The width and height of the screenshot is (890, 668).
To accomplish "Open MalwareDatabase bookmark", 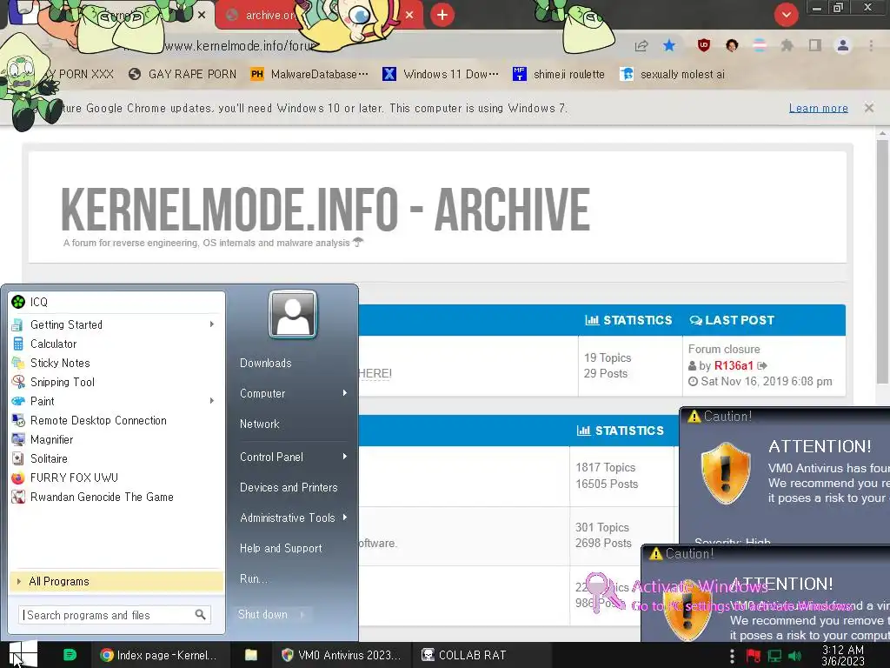I will 309,74.
